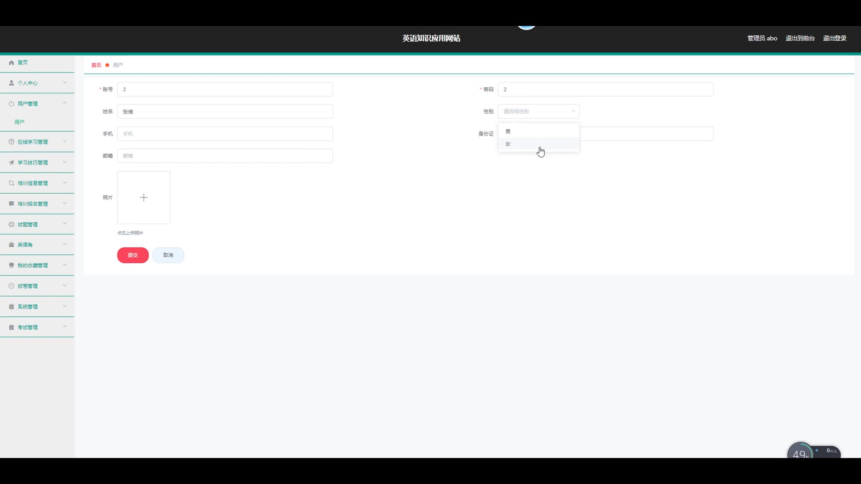Click the crop icon for 培训信息管理
This screenshot has width=861, height=484.
11,183
